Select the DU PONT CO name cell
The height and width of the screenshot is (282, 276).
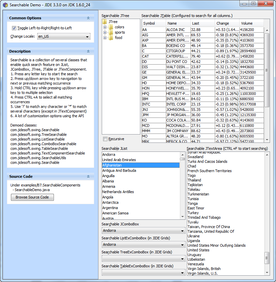[x=178, y=62]
